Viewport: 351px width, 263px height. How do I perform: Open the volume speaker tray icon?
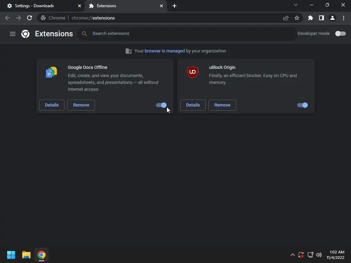click(x=319, y=255)
